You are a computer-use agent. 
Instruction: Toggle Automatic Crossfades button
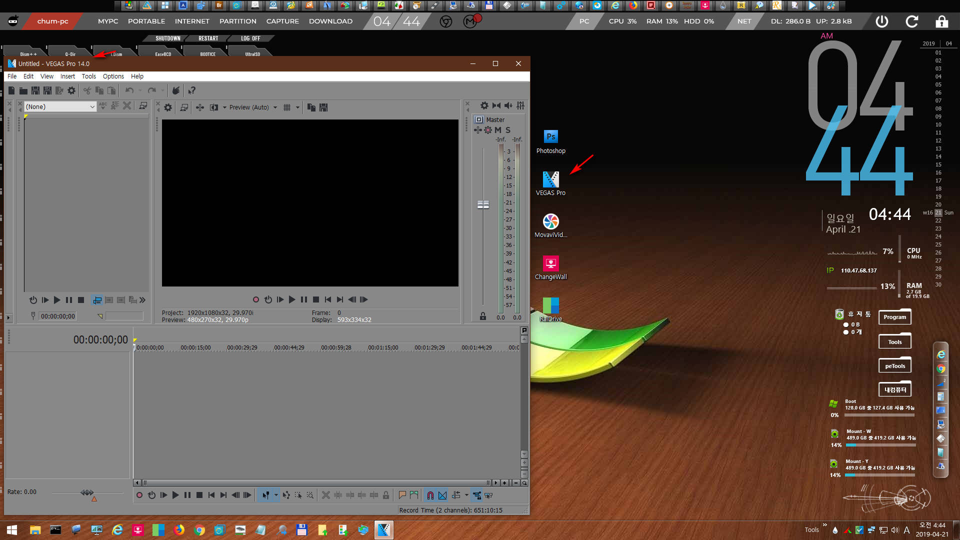442,495
